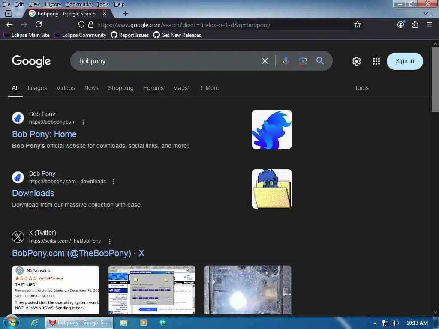Viewport: 439px width, 329px height.
Task: Open the Windows Update screenshot tweet image
Action: (152, 290)
